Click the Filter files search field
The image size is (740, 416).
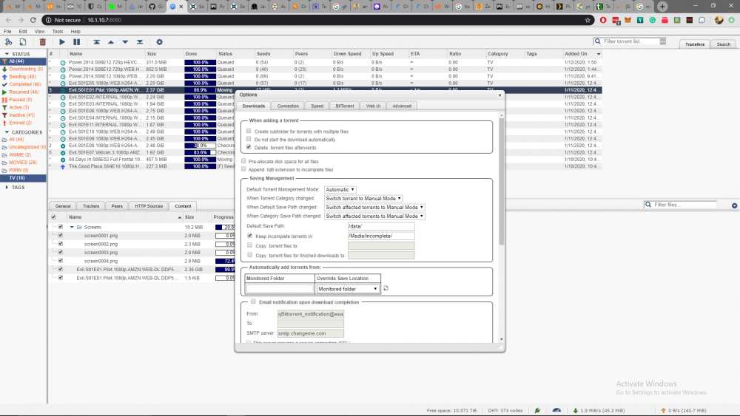pyautogui.click(x=684, y=205)
